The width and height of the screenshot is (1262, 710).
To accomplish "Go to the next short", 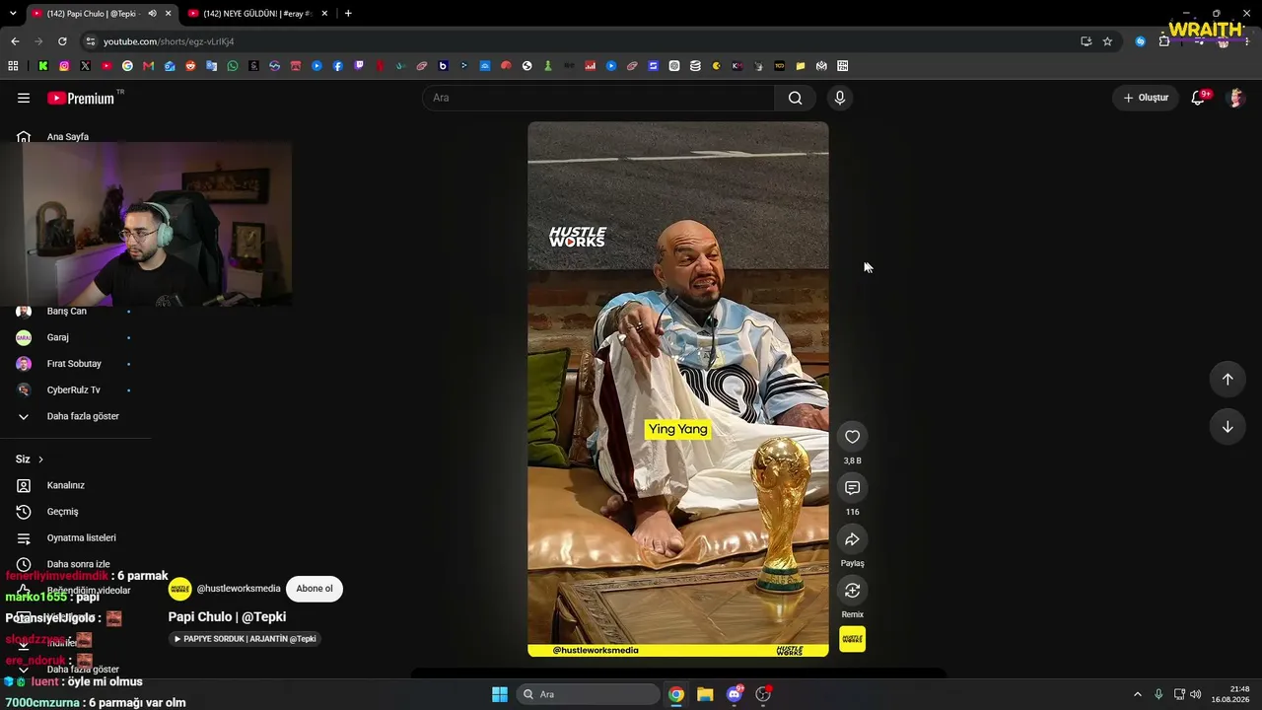I will 1227,427.
